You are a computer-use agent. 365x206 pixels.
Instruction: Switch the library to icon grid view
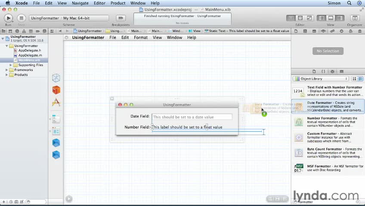pyautogui.click(x=354, y=79)
